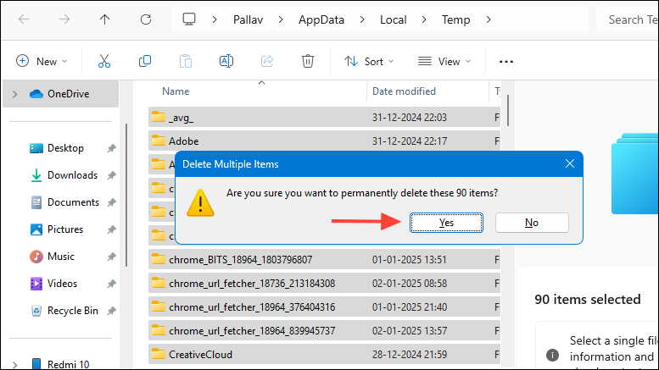
Task: Click the Cut scissors icon
Action: point(104,61)
